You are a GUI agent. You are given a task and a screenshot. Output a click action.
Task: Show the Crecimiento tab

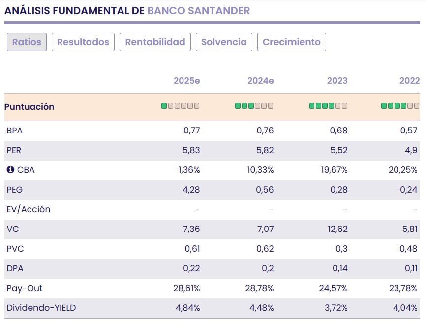291,42
